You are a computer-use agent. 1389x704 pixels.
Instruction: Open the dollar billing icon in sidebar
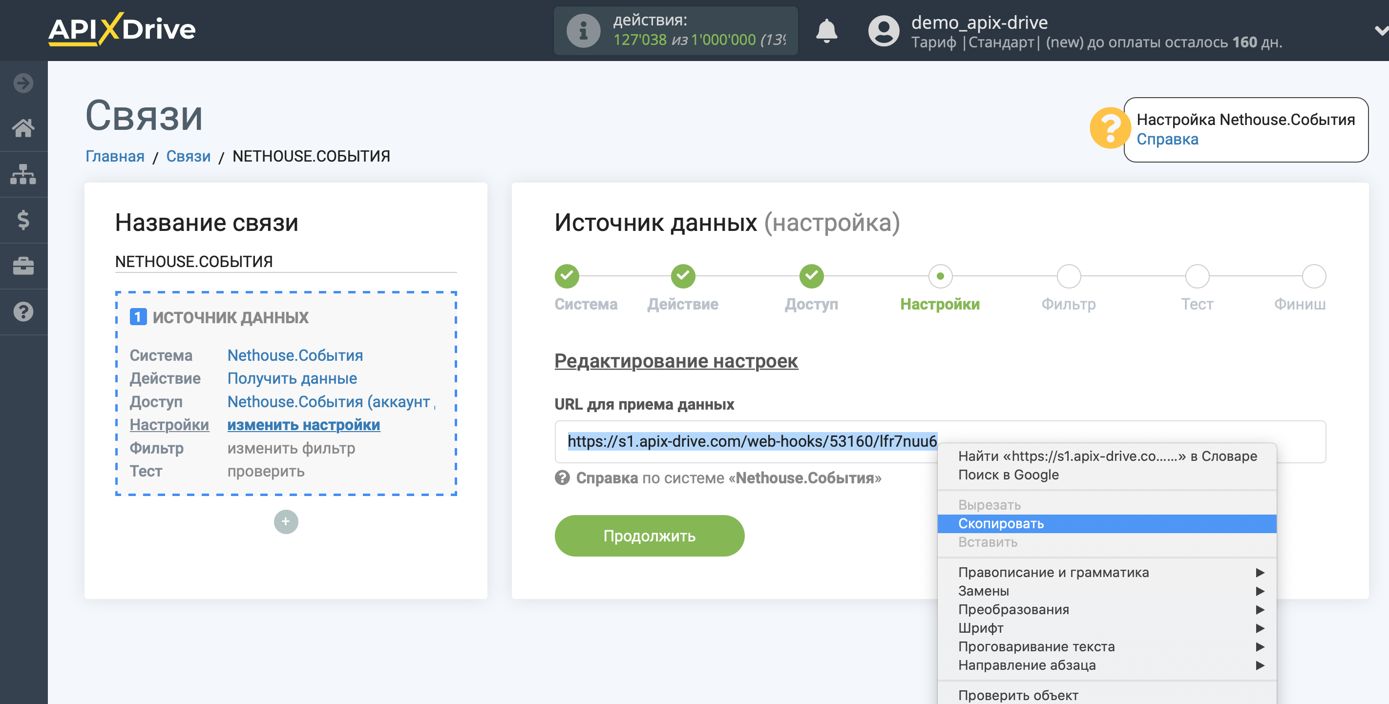point(23,220)
